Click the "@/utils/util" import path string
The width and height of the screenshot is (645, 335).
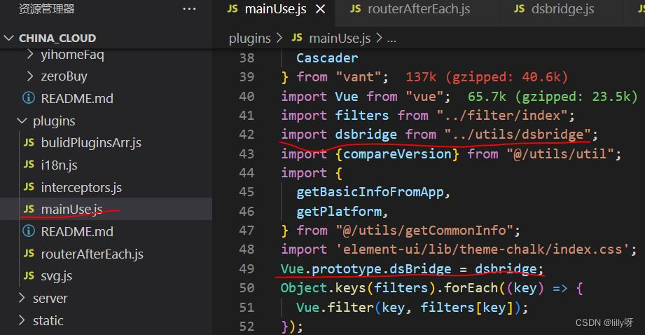tap(560, 154)
